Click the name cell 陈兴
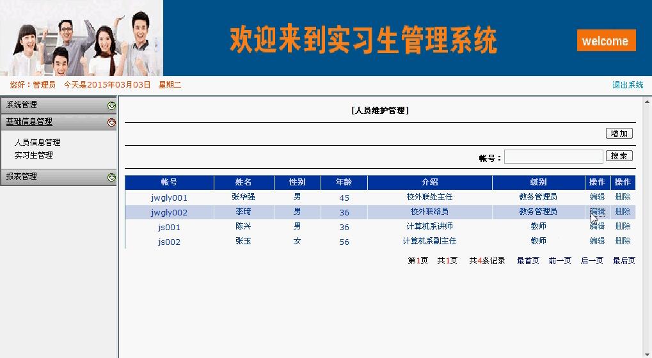This screenshot has height=358, width=652. click(243, 226)
